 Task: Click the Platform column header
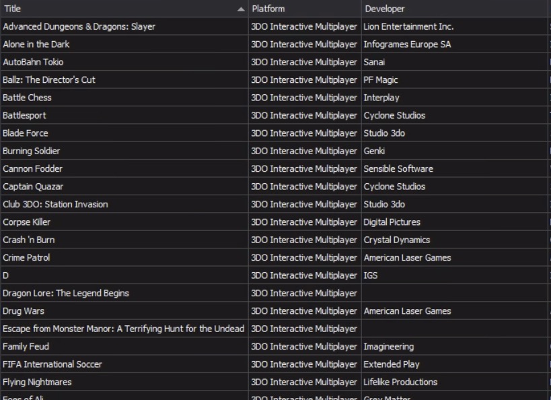[x=305, y=9]
